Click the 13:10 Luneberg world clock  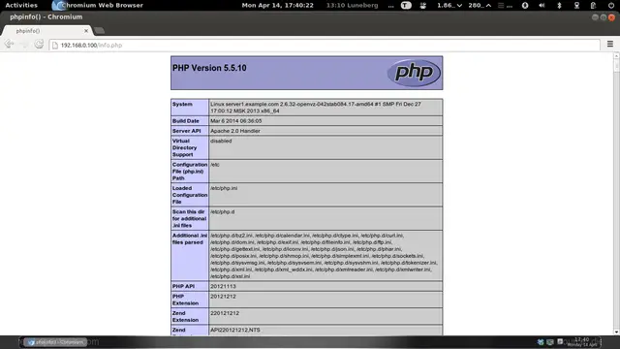click(x=352, y=5)
